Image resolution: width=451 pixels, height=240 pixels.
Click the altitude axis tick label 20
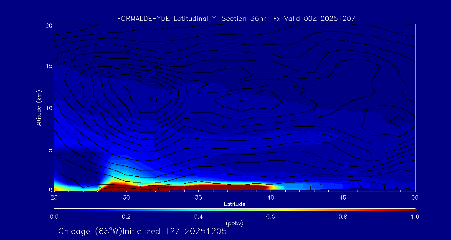pos(48,25)
